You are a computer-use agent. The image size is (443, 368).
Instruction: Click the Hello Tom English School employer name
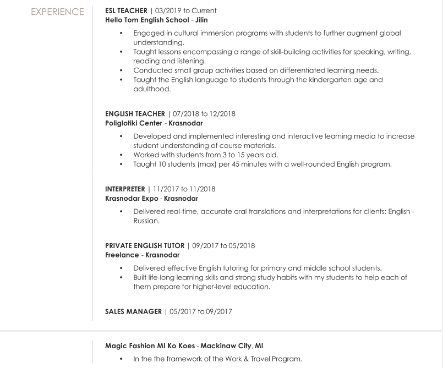tap(146, 20)
